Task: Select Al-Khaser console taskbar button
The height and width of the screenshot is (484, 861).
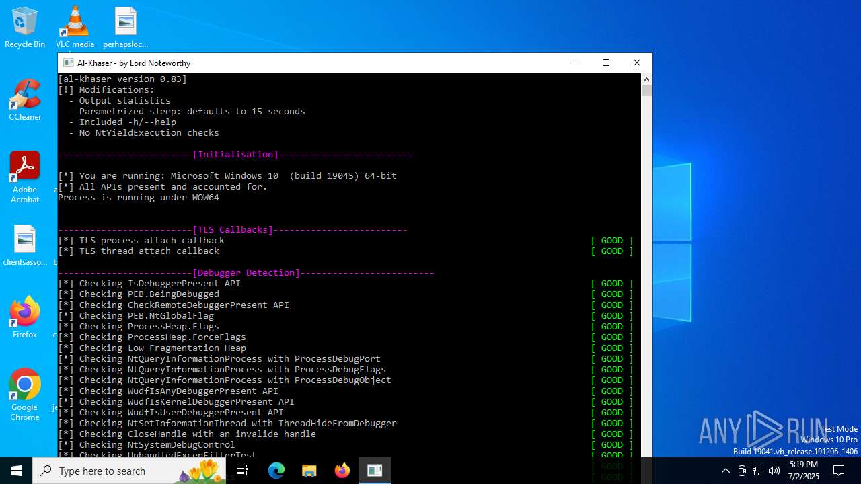Action: (375, 471)
